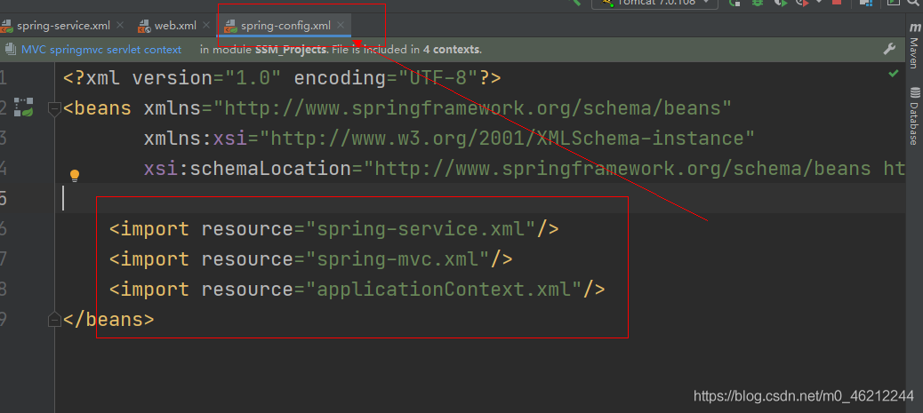This screenshot has height=413, width=923.
Task: Open context settings with the wrench icon
Action: click(889, 50)
